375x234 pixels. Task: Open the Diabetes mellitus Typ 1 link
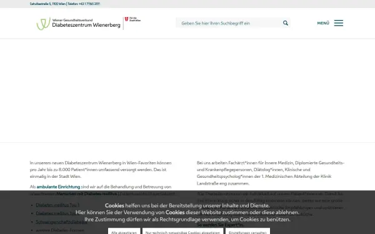click(x=57, y=205)
